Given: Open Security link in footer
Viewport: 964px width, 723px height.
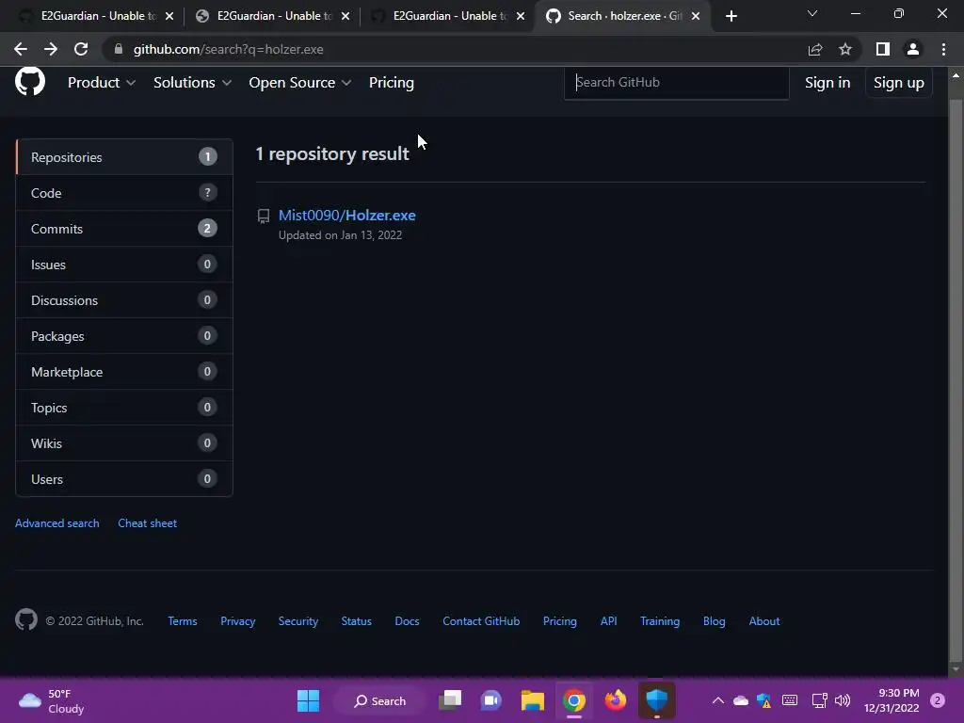Looking at the screenshot, I should point(298,621).
